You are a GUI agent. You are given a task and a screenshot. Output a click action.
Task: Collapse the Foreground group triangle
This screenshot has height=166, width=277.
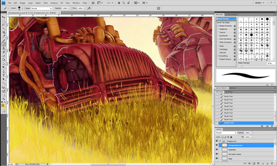pyautogui.click(x=220, y=141)
